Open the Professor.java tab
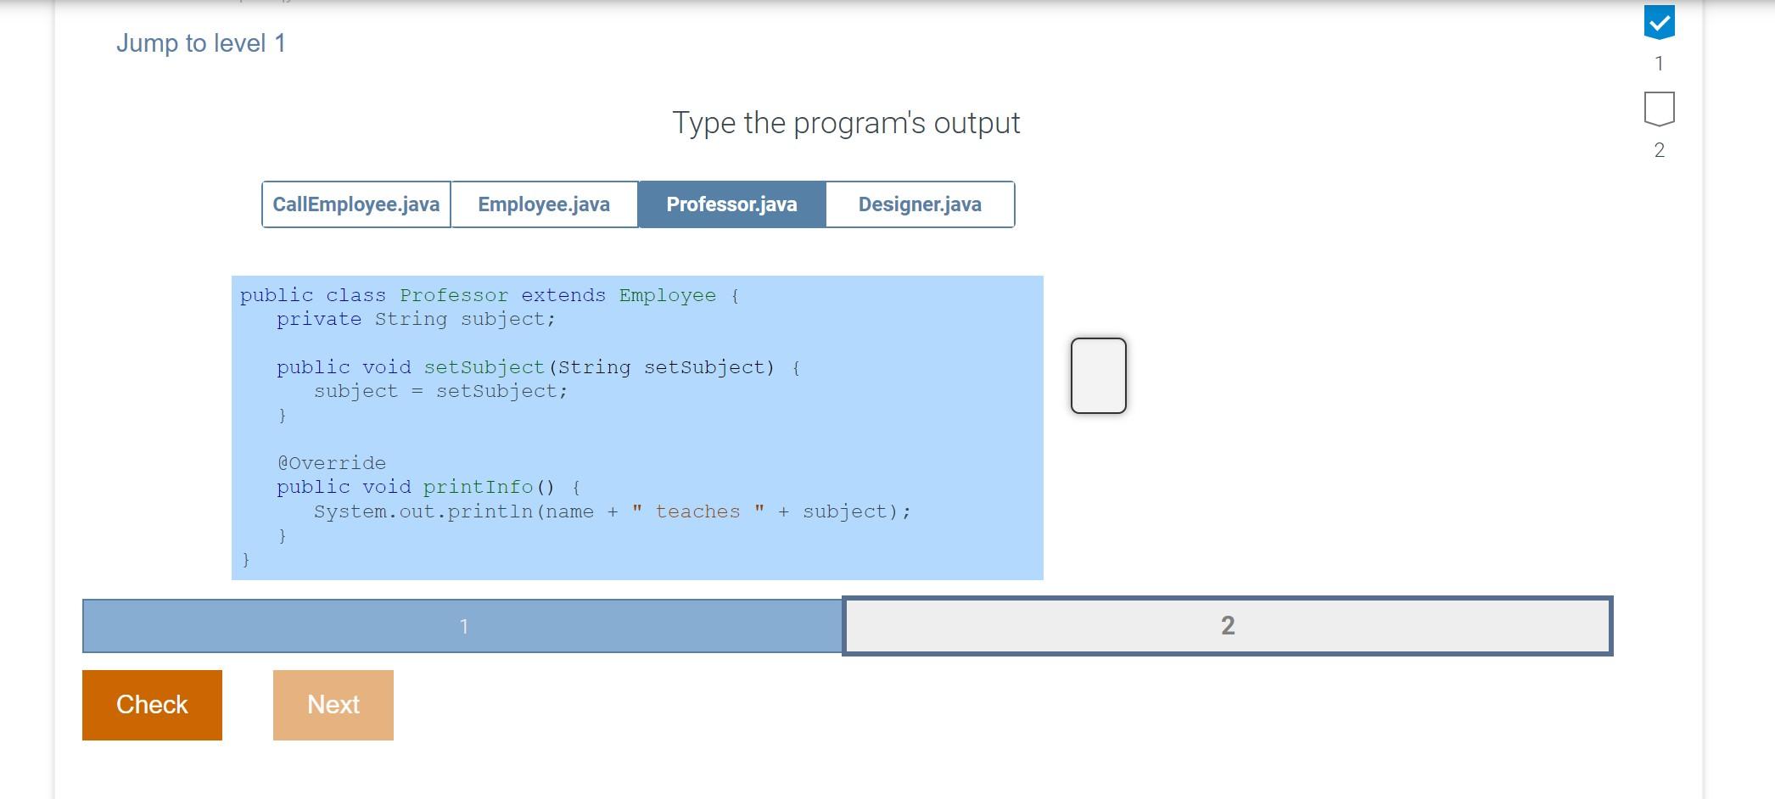 [x=731, y=204]
